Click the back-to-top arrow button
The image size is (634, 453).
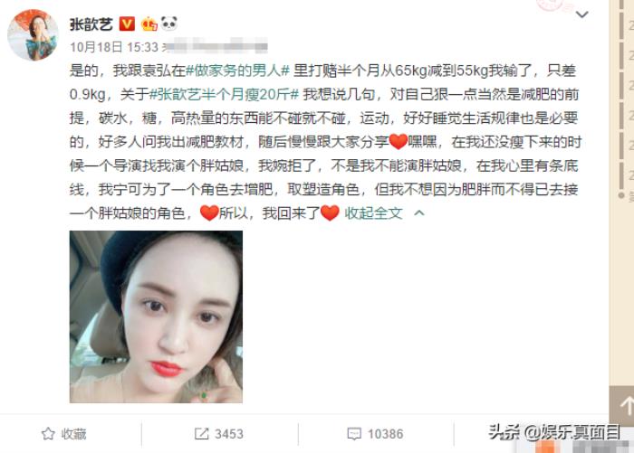coord(622,406)
